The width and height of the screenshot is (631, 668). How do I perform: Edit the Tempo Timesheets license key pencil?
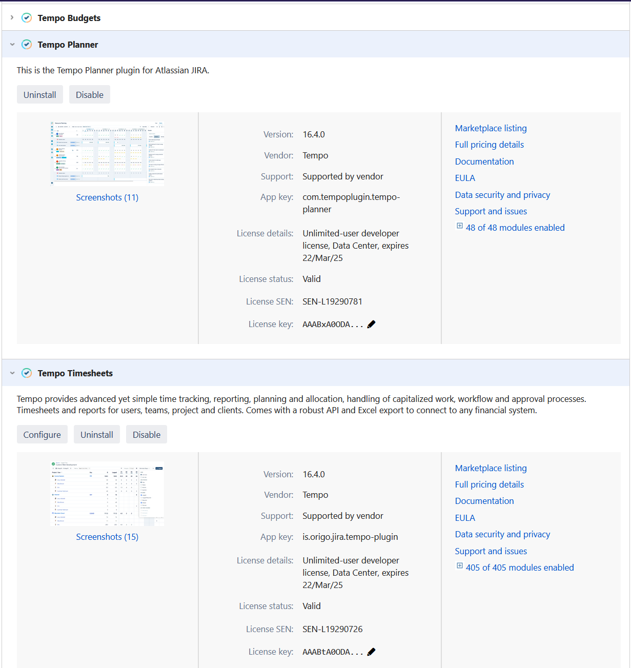point(372,652)
